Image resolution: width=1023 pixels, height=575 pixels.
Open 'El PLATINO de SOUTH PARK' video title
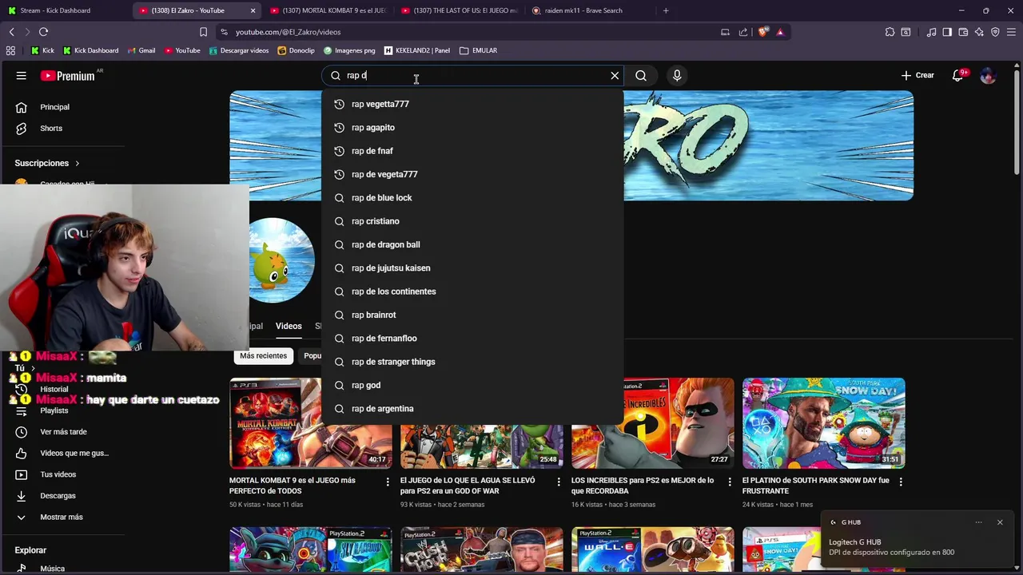[x=816, y=486]
